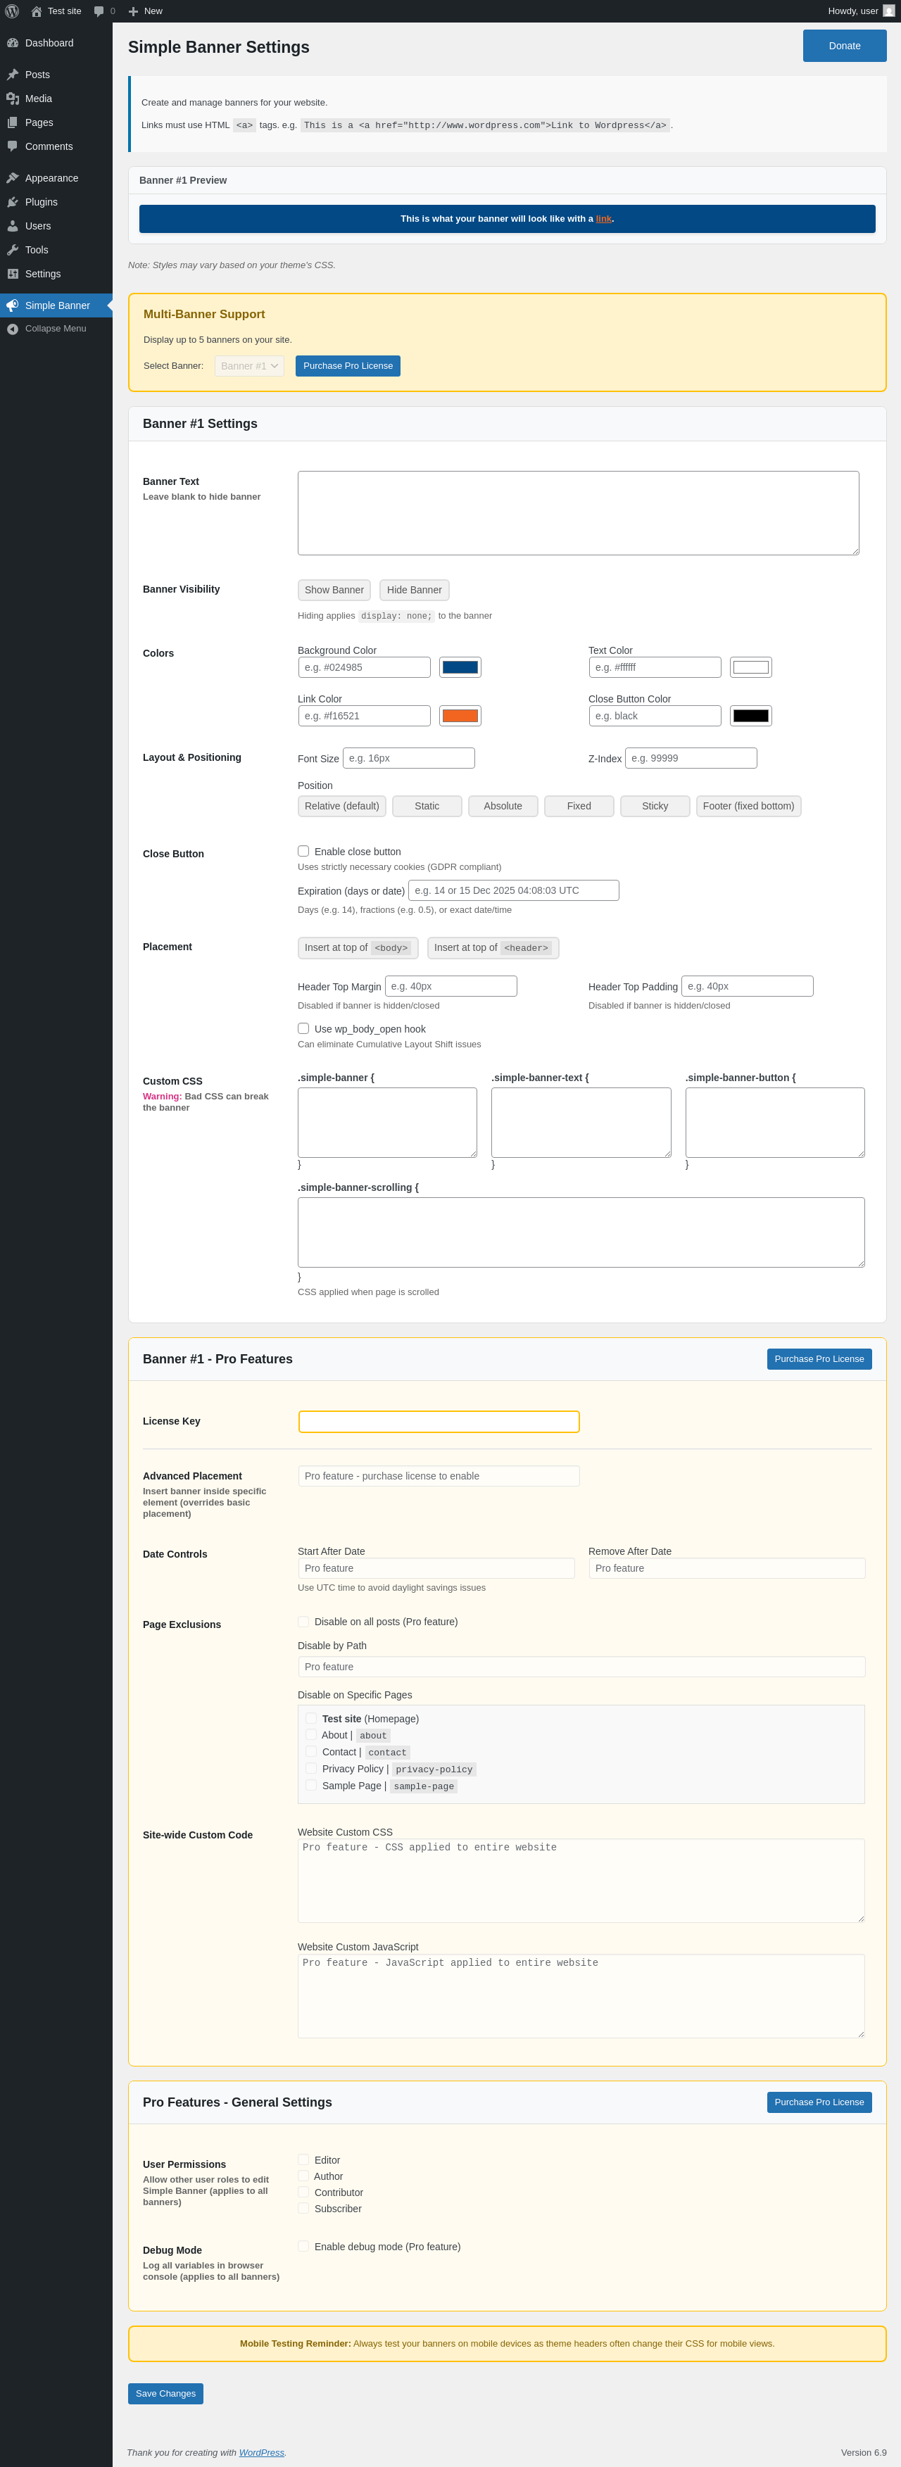Open the Dashboard icon in sidebar
Viewport: 901px width, 2467px height.
[x=13, y=43]
